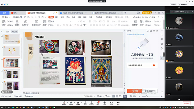The height and width of the screenshot is (109, 194).
Task: Click the orange one-click download button
Action: [134, 91]
